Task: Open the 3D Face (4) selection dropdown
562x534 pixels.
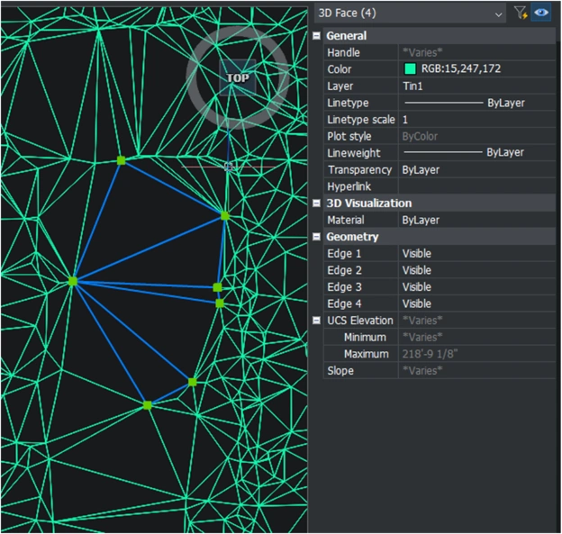Action: (410, 14)
